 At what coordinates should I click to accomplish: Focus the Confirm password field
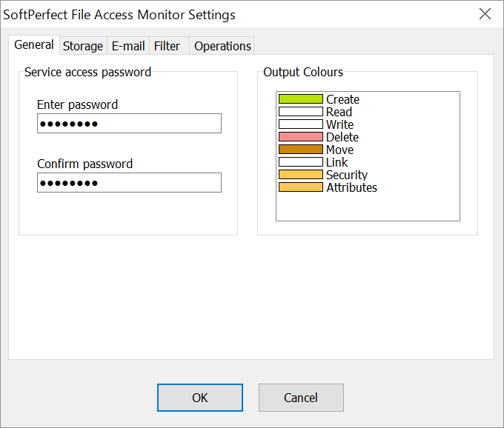tap(129, 183)
